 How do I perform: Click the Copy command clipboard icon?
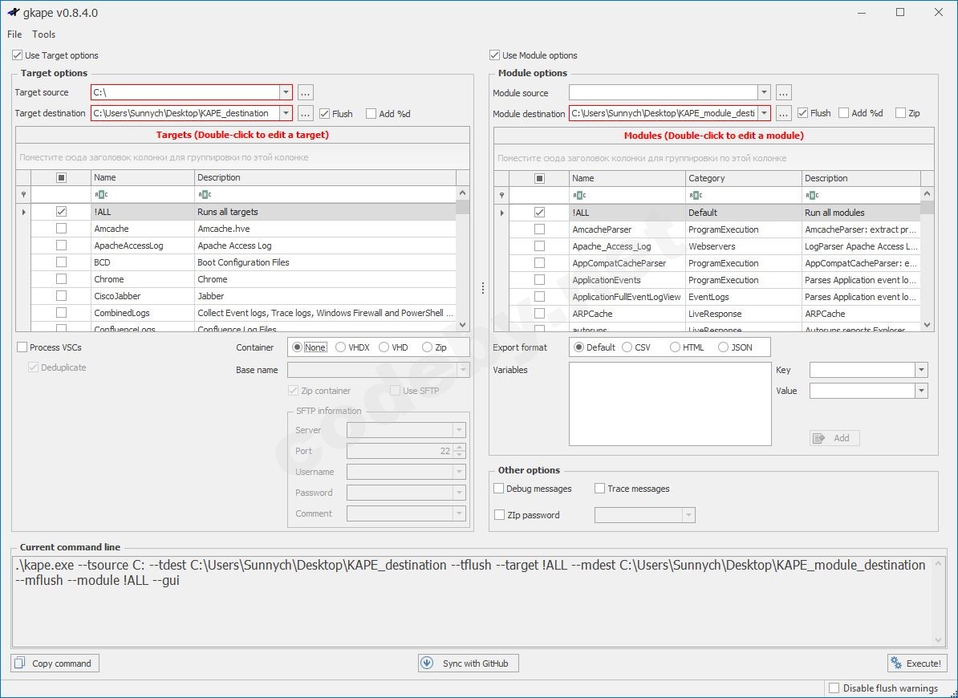(20, 664)
